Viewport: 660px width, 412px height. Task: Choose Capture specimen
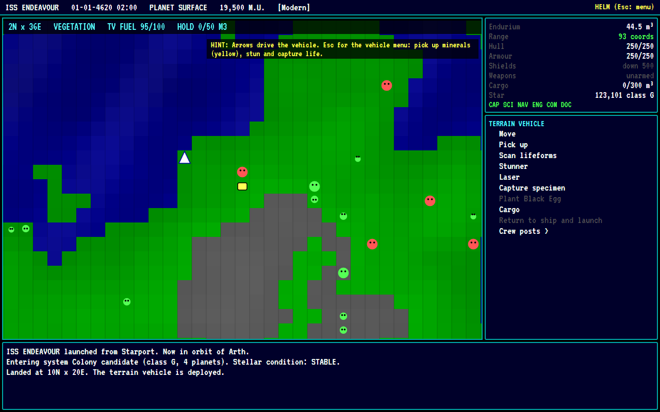532,188
